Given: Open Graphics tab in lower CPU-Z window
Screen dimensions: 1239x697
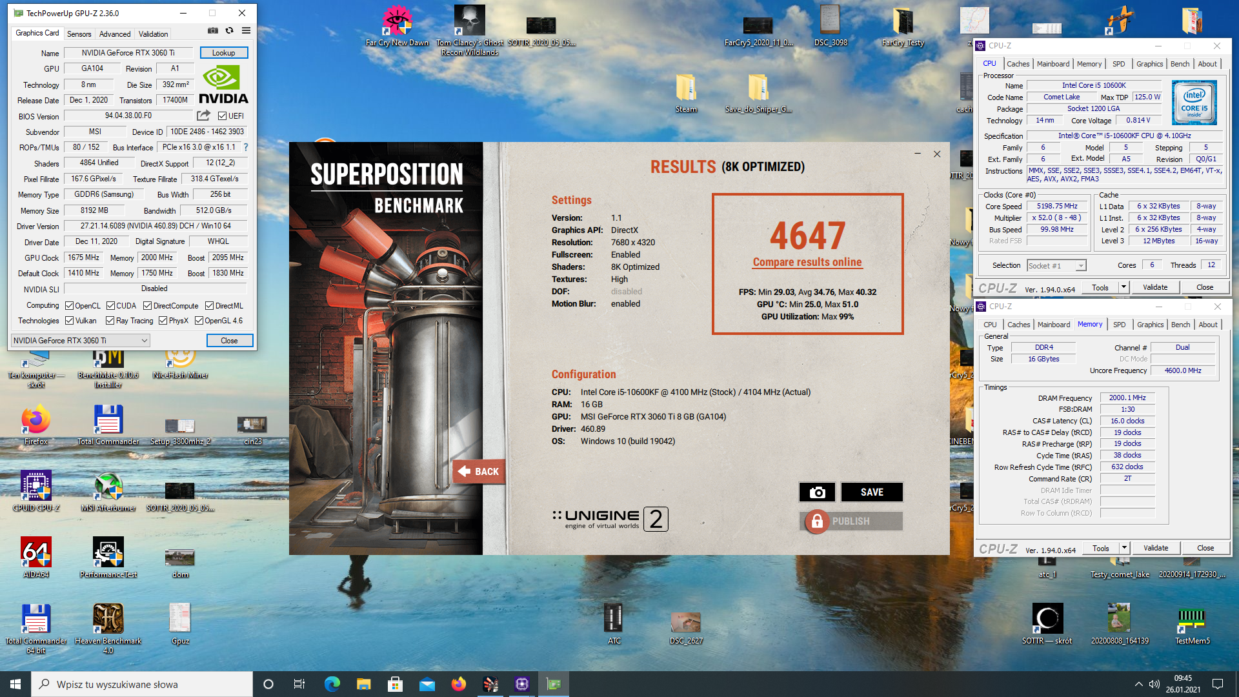Looking at the screenshot, I should (1150, 325).
